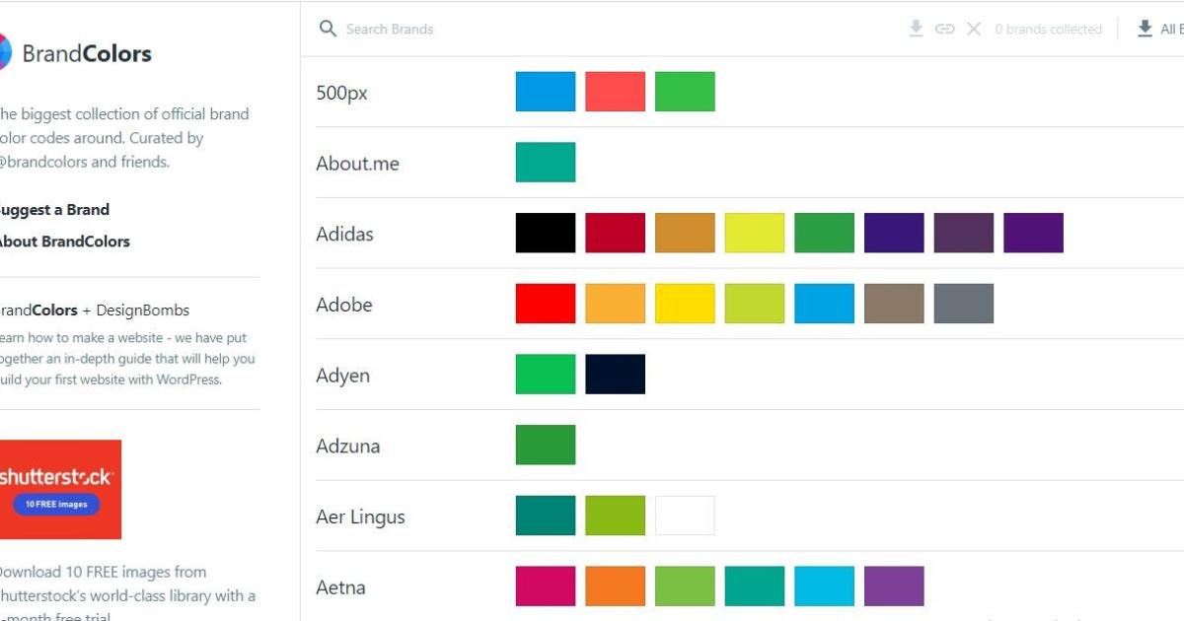
Task: Open the Suggest a Brand link
Action: (53, 210)
